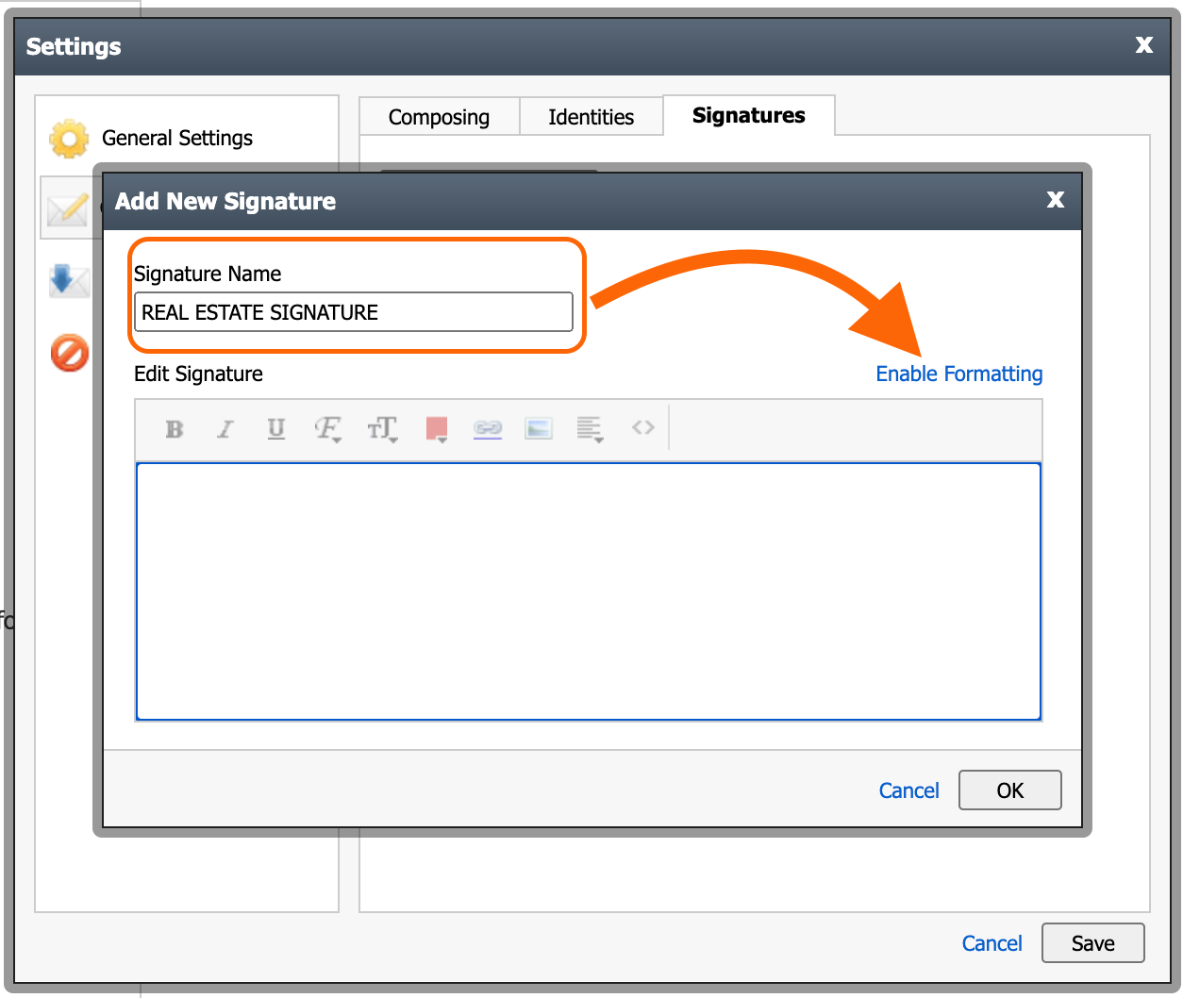Insert an image into the signature
The width and height of the screenshot is (1183, 998).
pyautogui.click(x=538, y=429)
